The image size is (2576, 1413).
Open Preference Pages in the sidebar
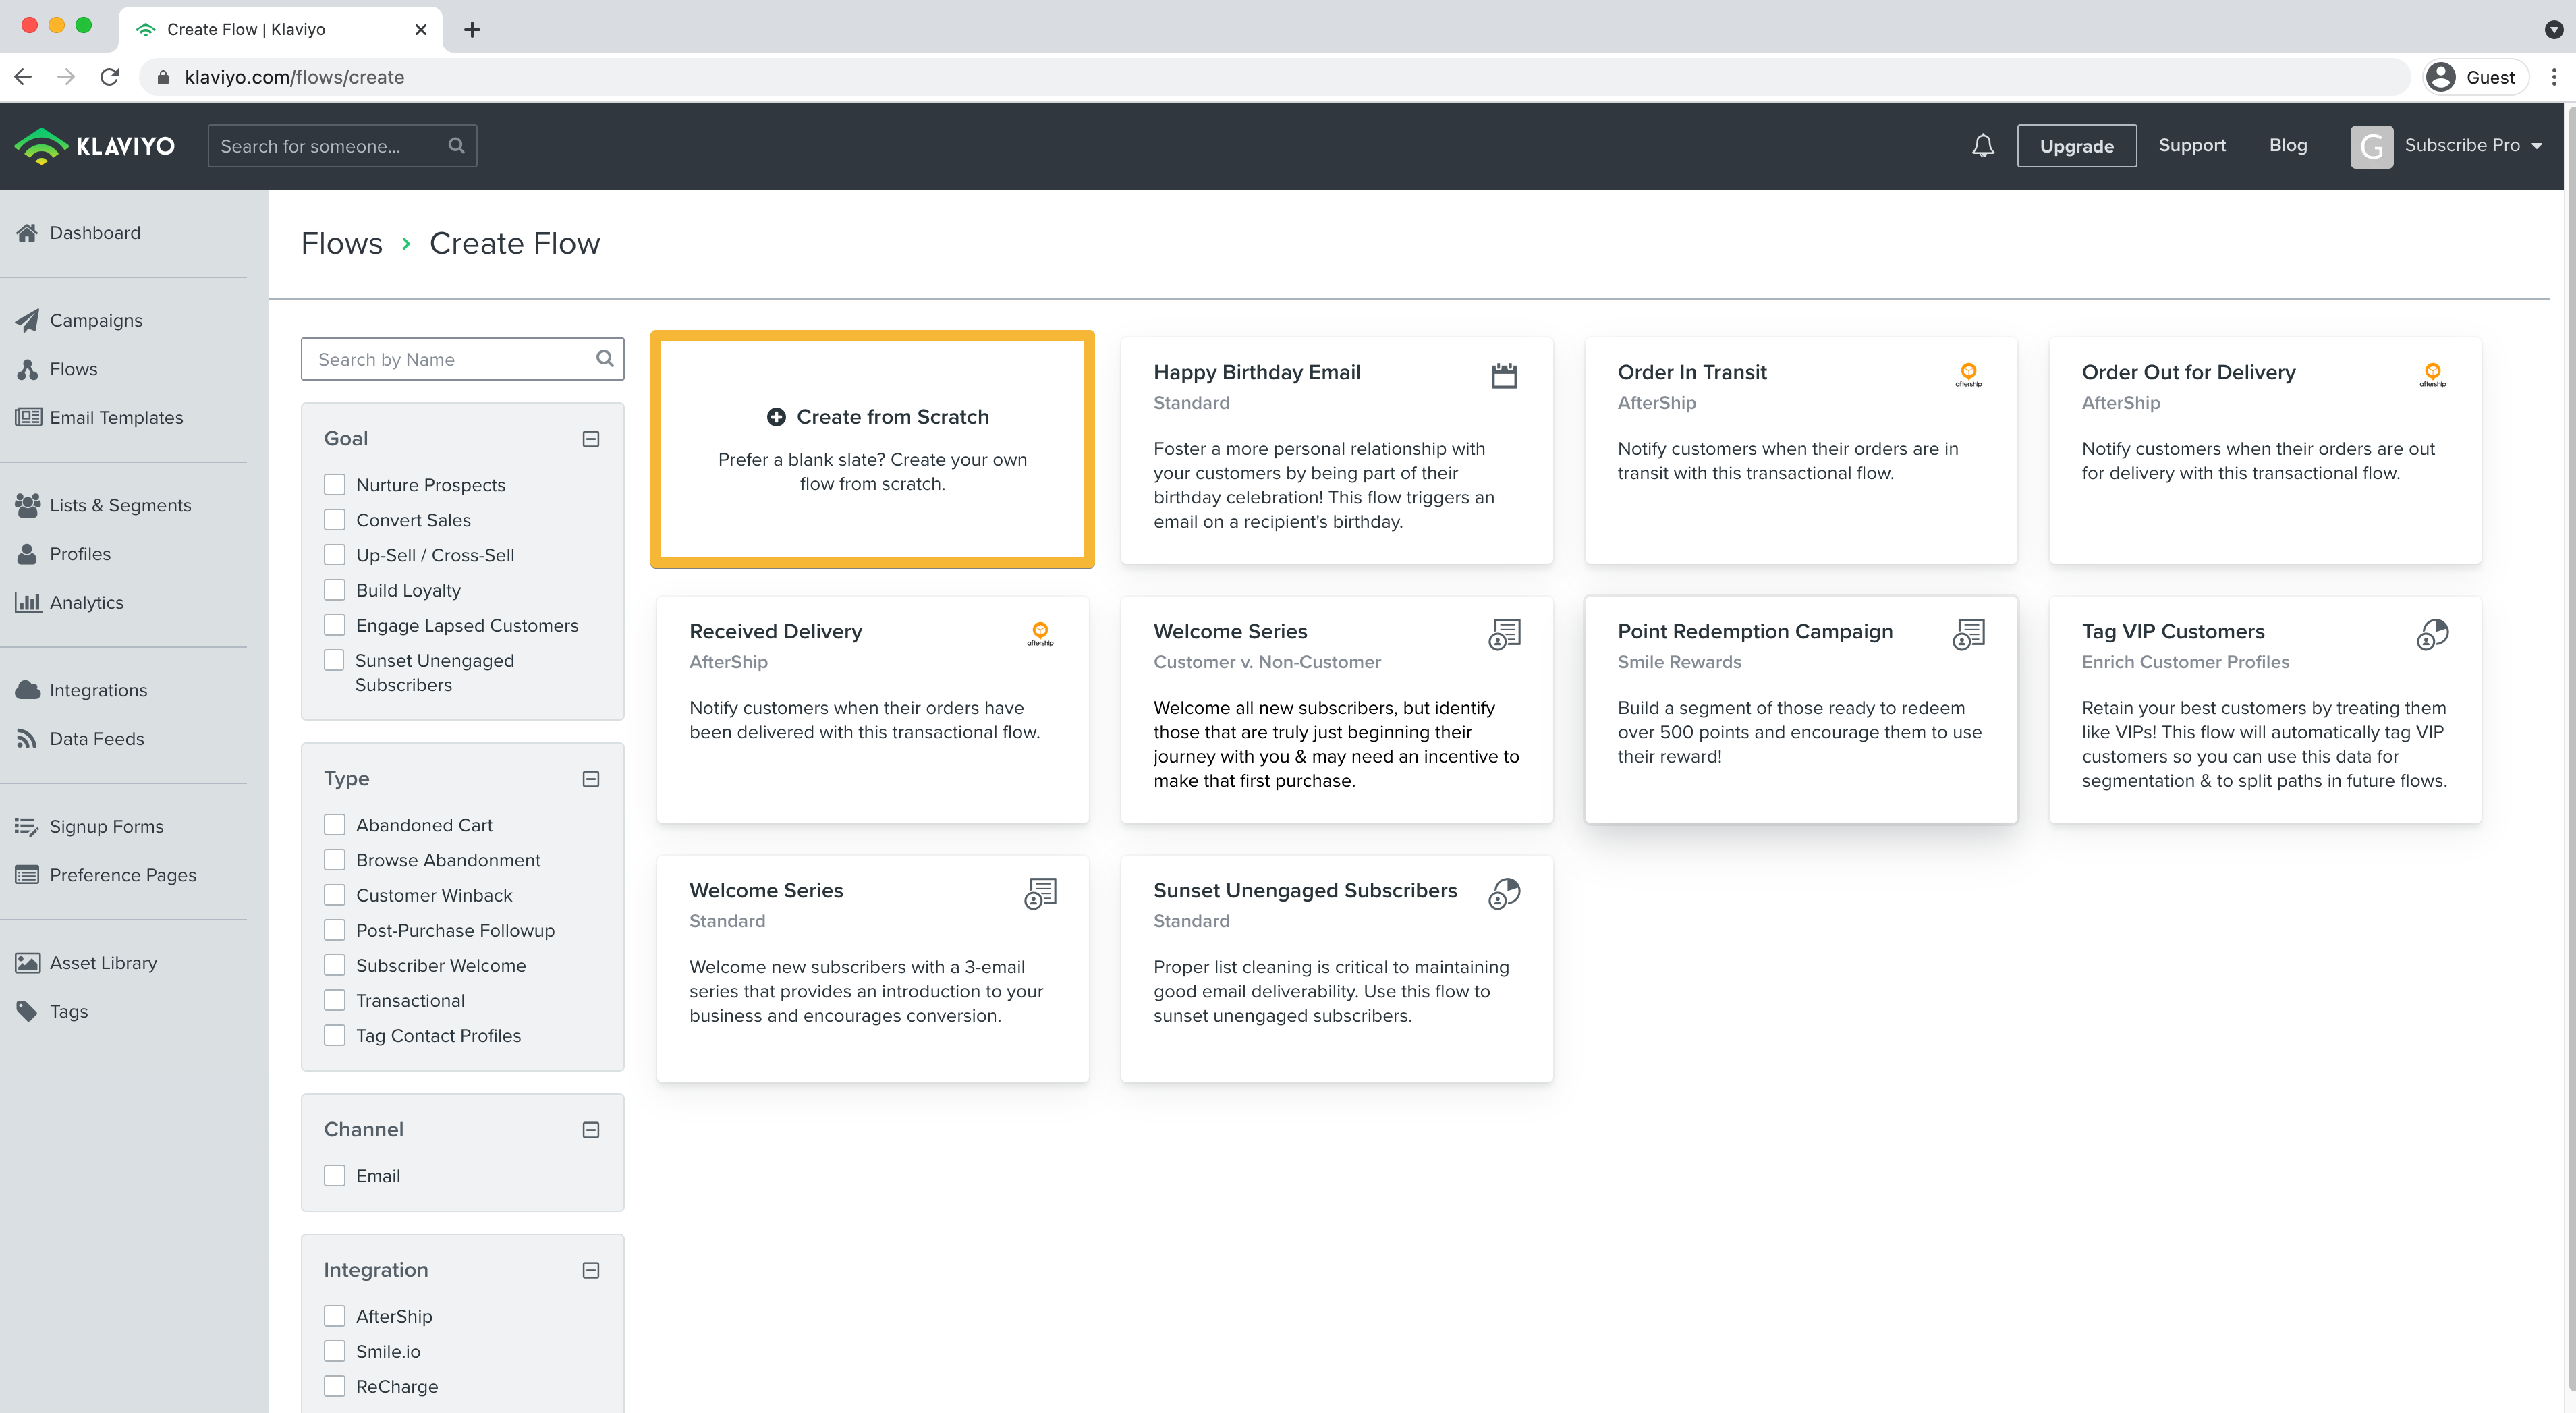pos(123,875)
